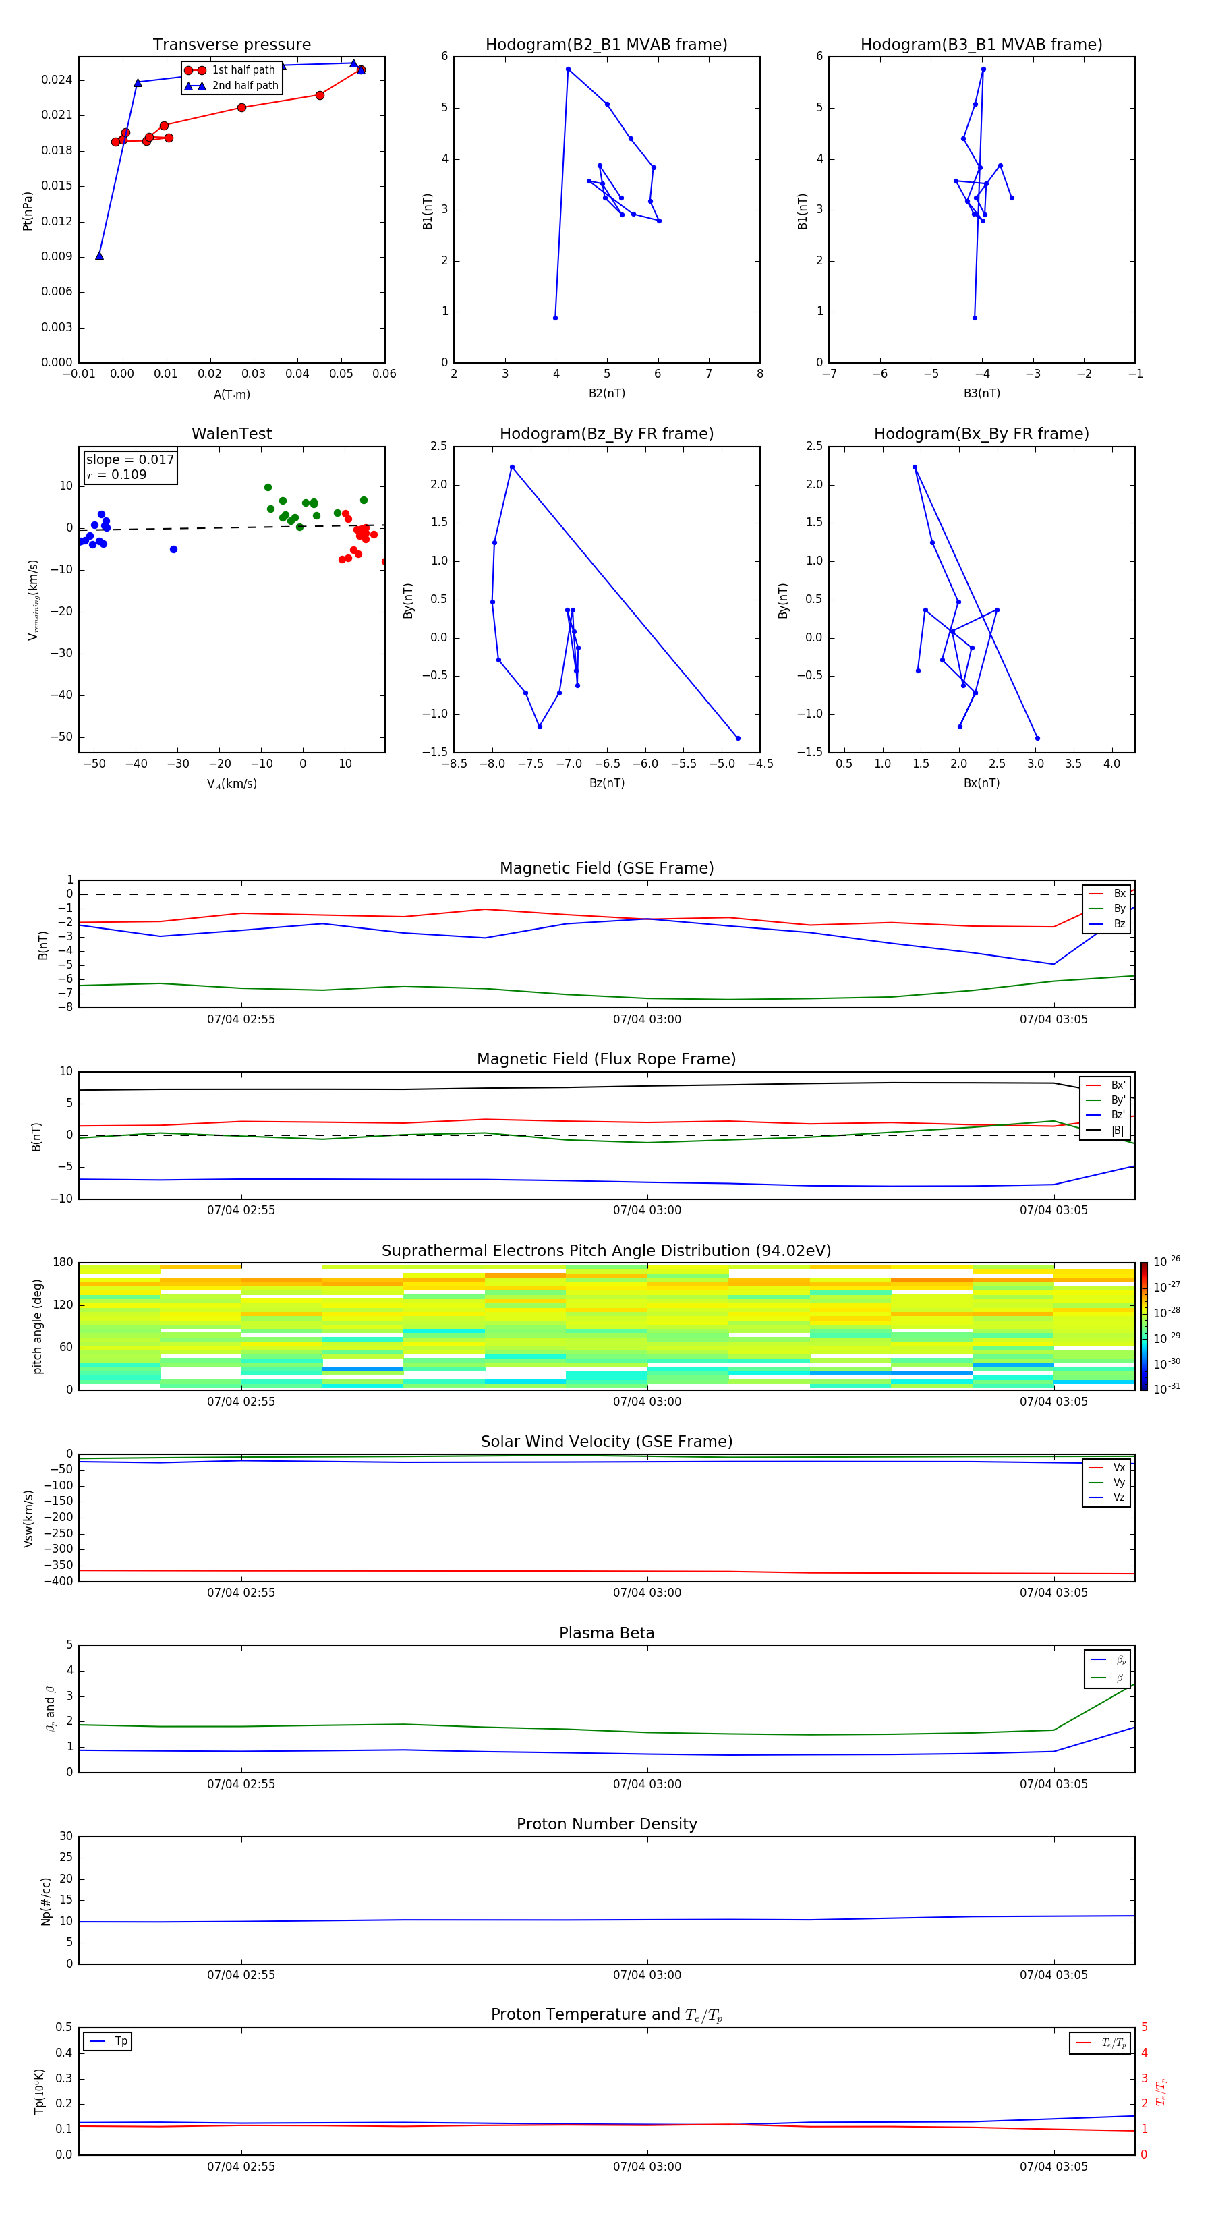
Task: Click the 'V_A(km/s)' x-axis label
Action: [x=231, y=784]
